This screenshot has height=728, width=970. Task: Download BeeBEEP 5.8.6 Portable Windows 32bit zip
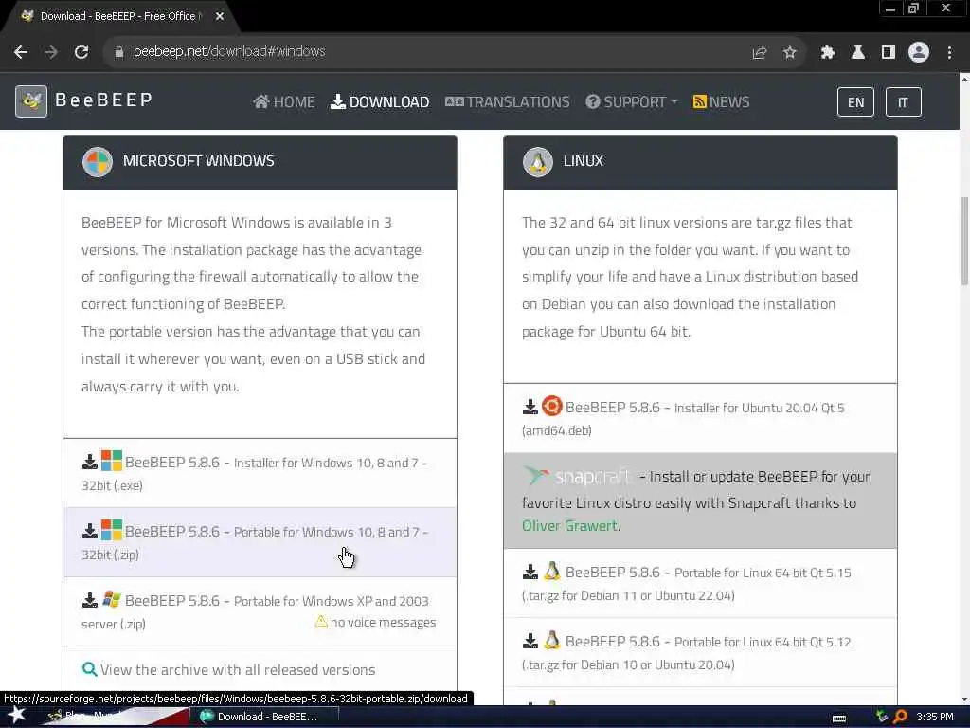[260, 543]
